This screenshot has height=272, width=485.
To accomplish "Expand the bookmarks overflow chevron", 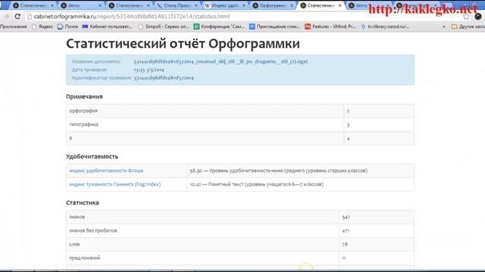I will (x=444, y=27).
